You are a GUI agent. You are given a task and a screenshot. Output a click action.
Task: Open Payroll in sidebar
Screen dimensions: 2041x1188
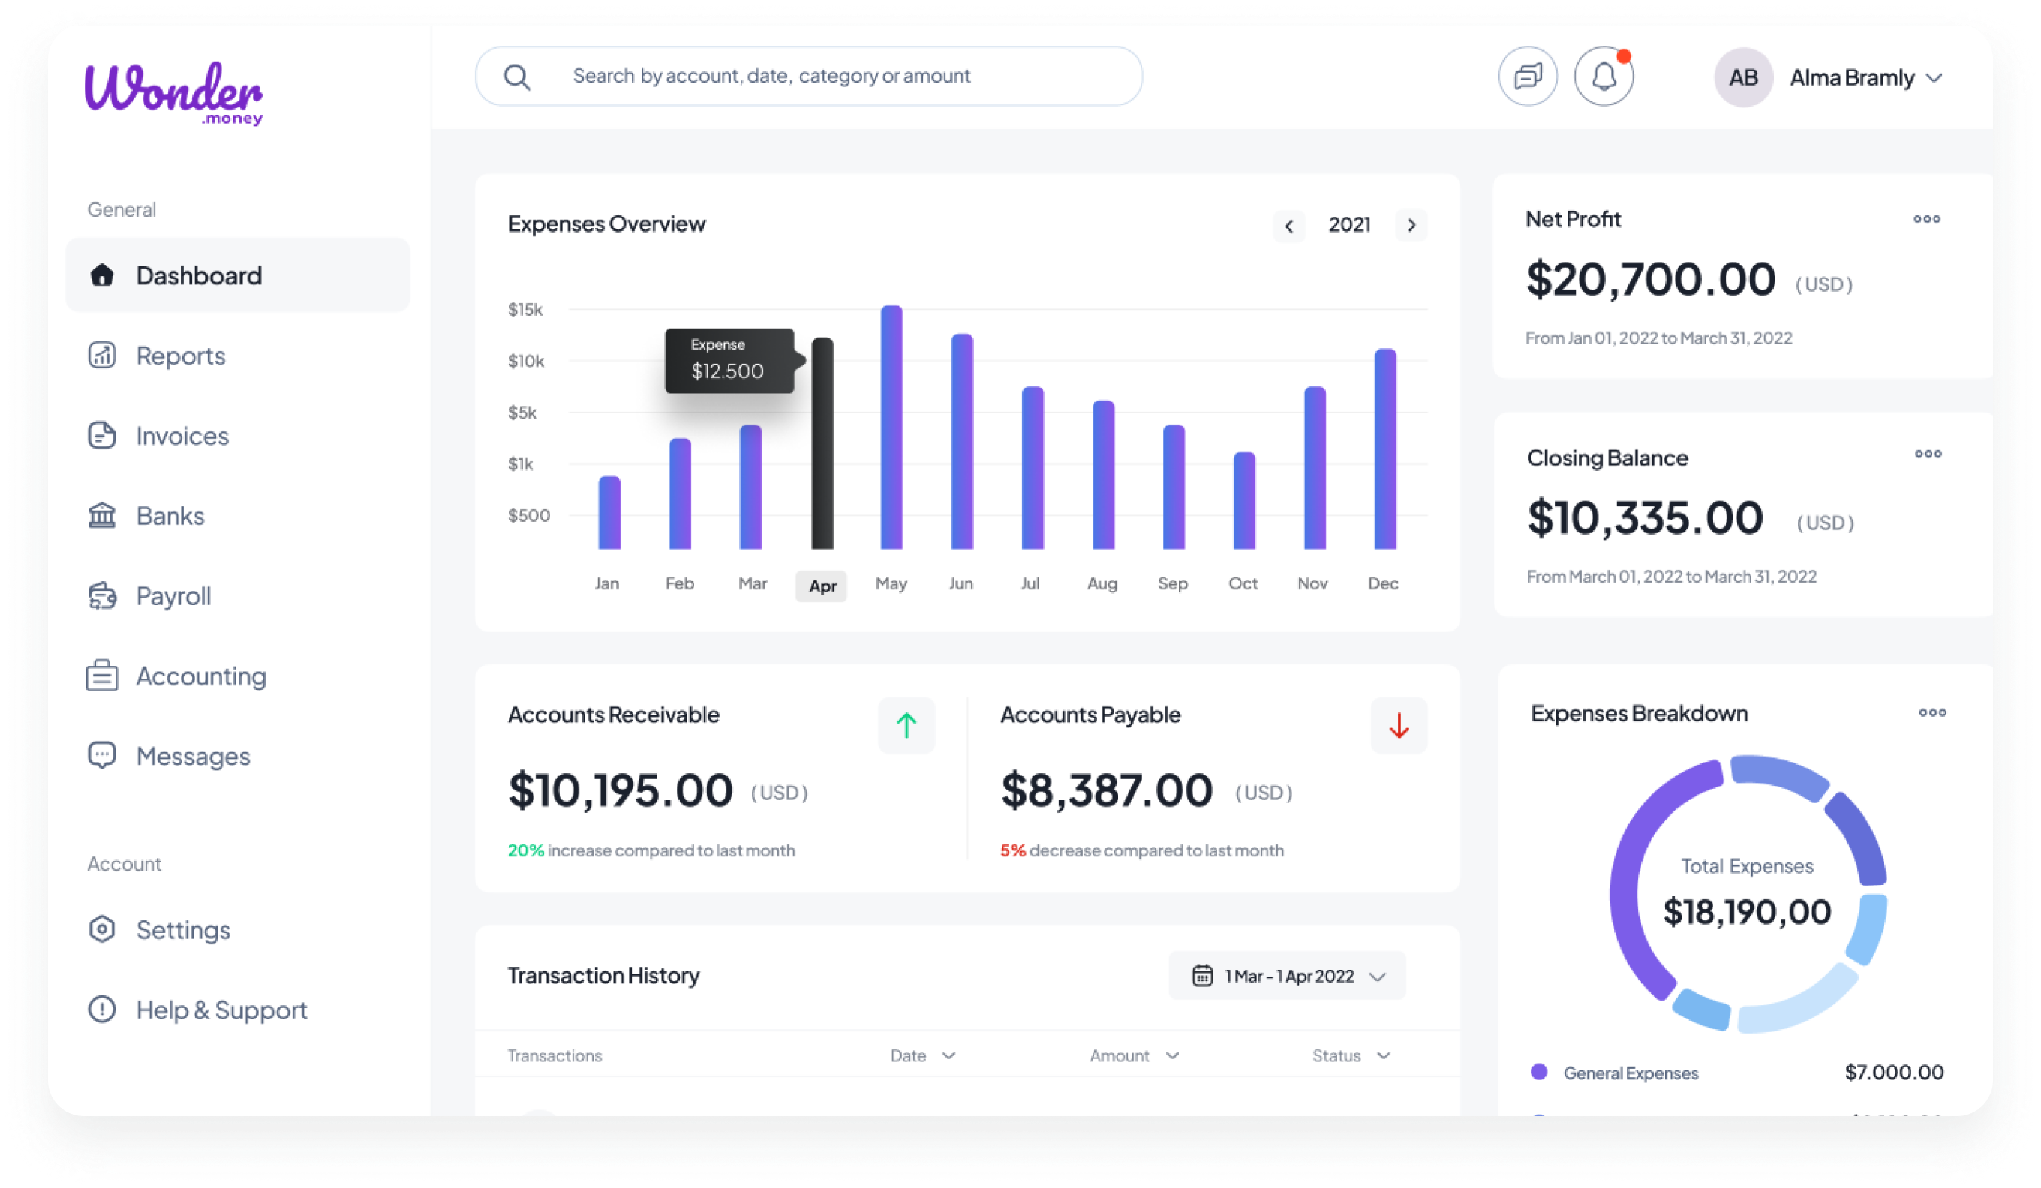(237, 595)
